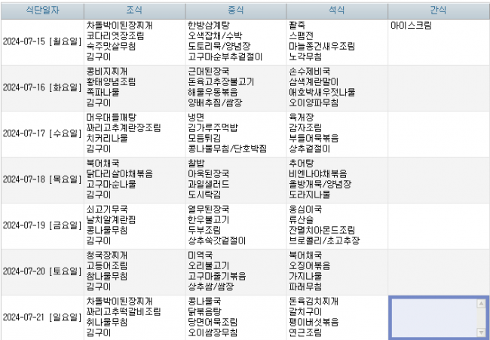The width and height of the screenshot is (490, 340).
Task: Click the 석식 column header
Action: pyautogui.click(x=337, y=10)
